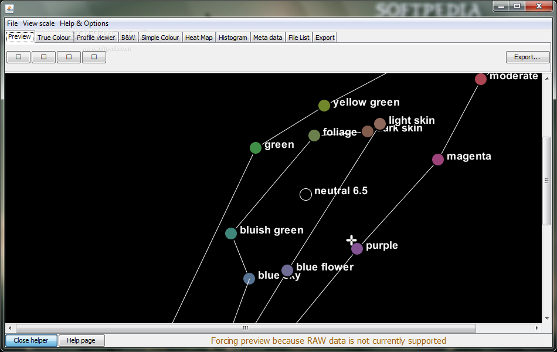Click the 'bluish green' label text
557x352 pixels.
(271, 231)
